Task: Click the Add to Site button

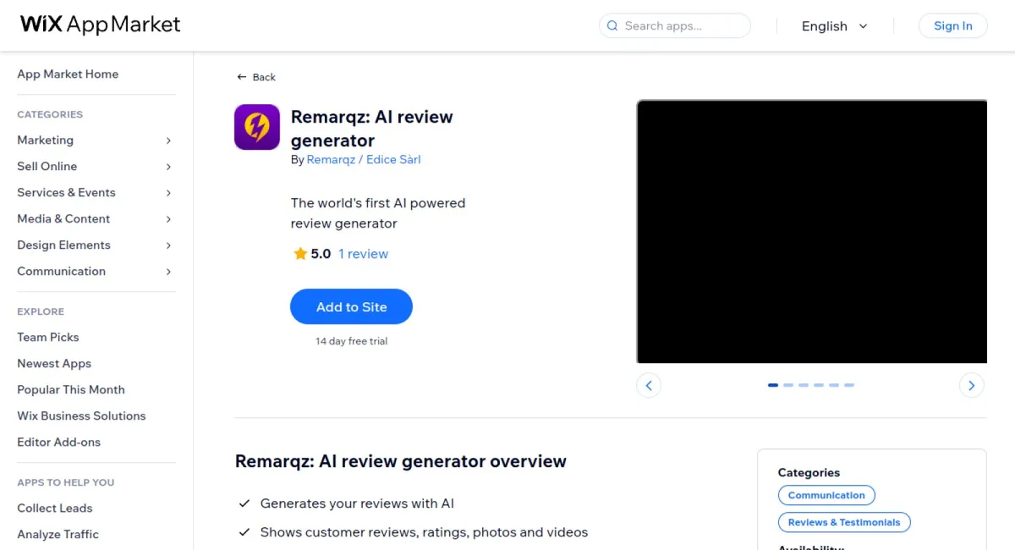Action: (351, 307)
